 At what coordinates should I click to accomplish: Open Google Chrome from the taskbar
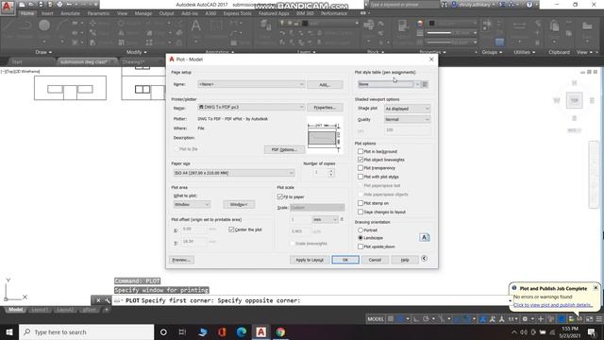280,331
